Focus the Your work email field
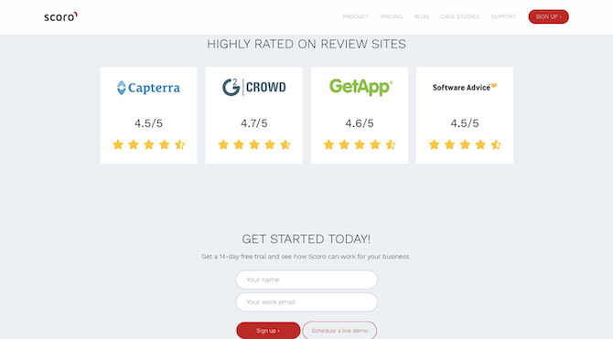This screenshot has width=613, height=339. coord(306,302)
